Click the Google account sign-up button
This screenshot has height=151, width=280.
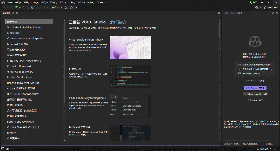click(x=255, y=94)
